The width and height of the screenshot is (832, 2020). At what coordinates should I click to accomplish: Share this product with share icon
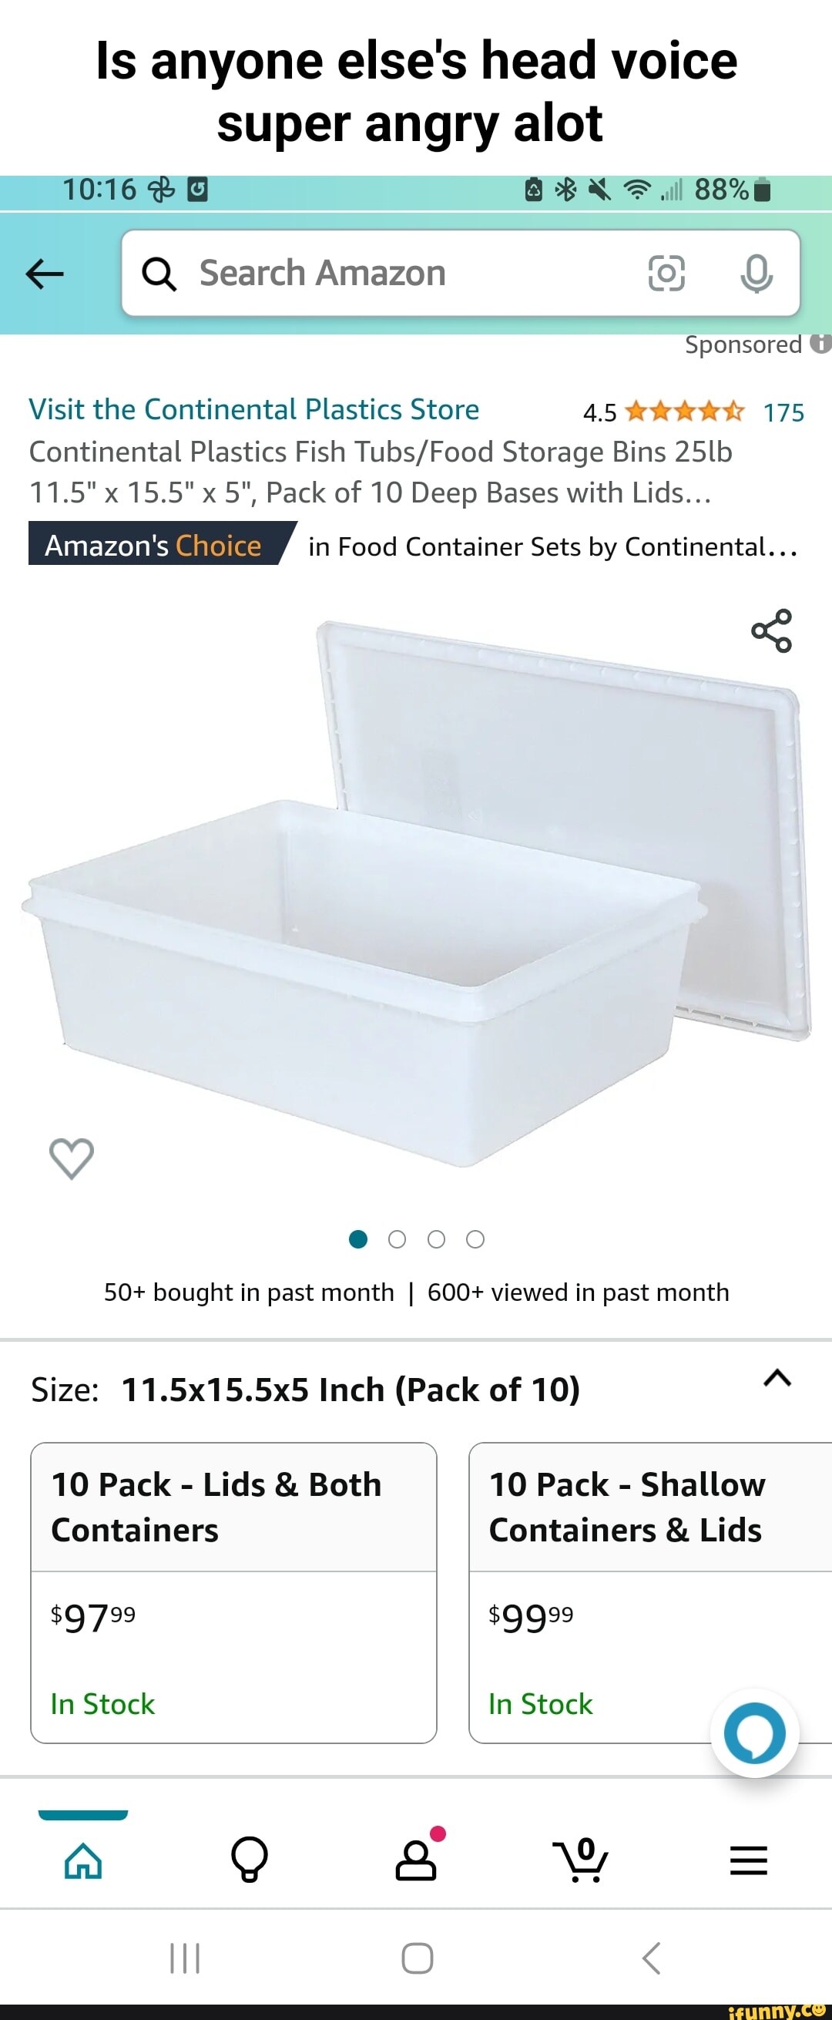click(772, 630)
